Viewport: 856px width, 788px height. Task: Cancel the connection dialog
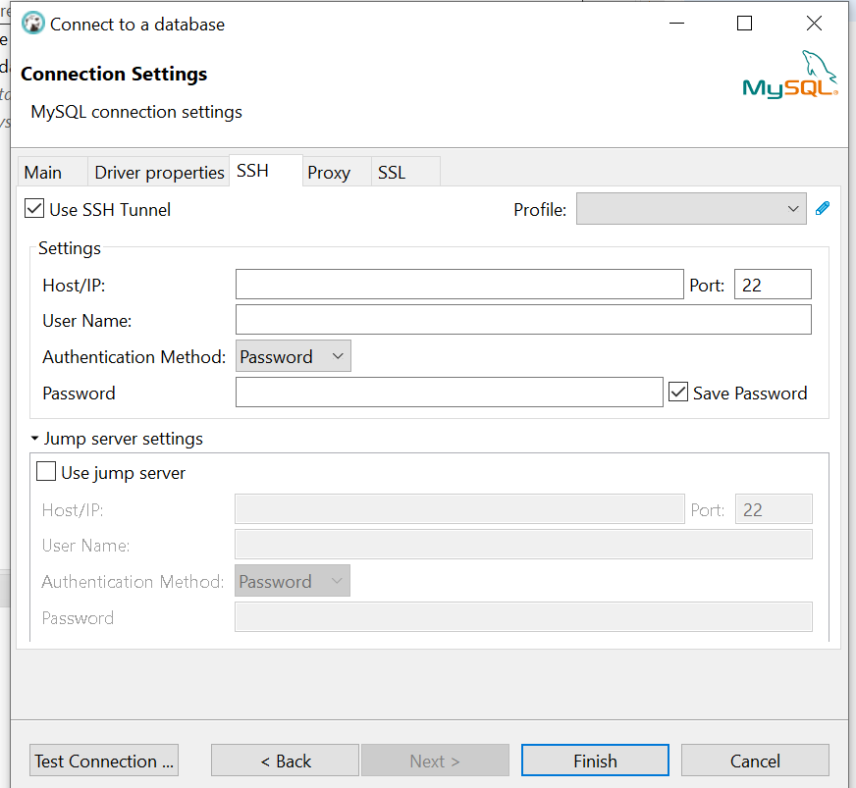(755, 761)
